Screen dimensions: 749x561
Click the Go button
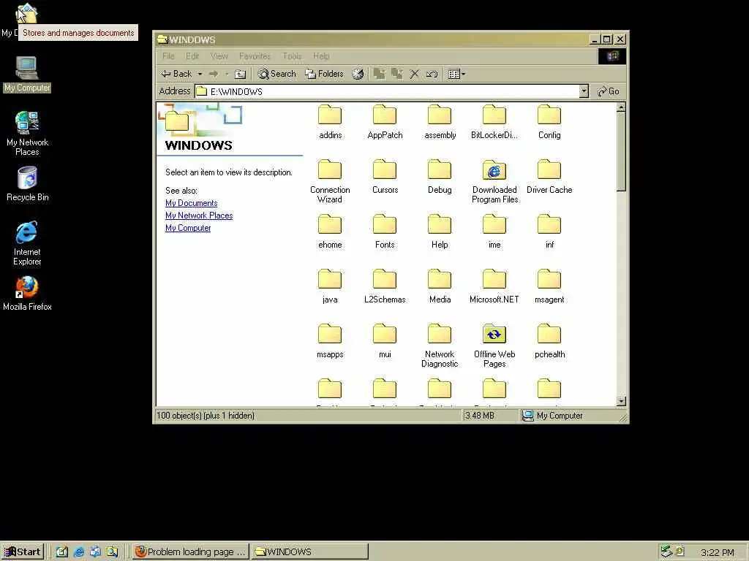(x=609, y=91)
